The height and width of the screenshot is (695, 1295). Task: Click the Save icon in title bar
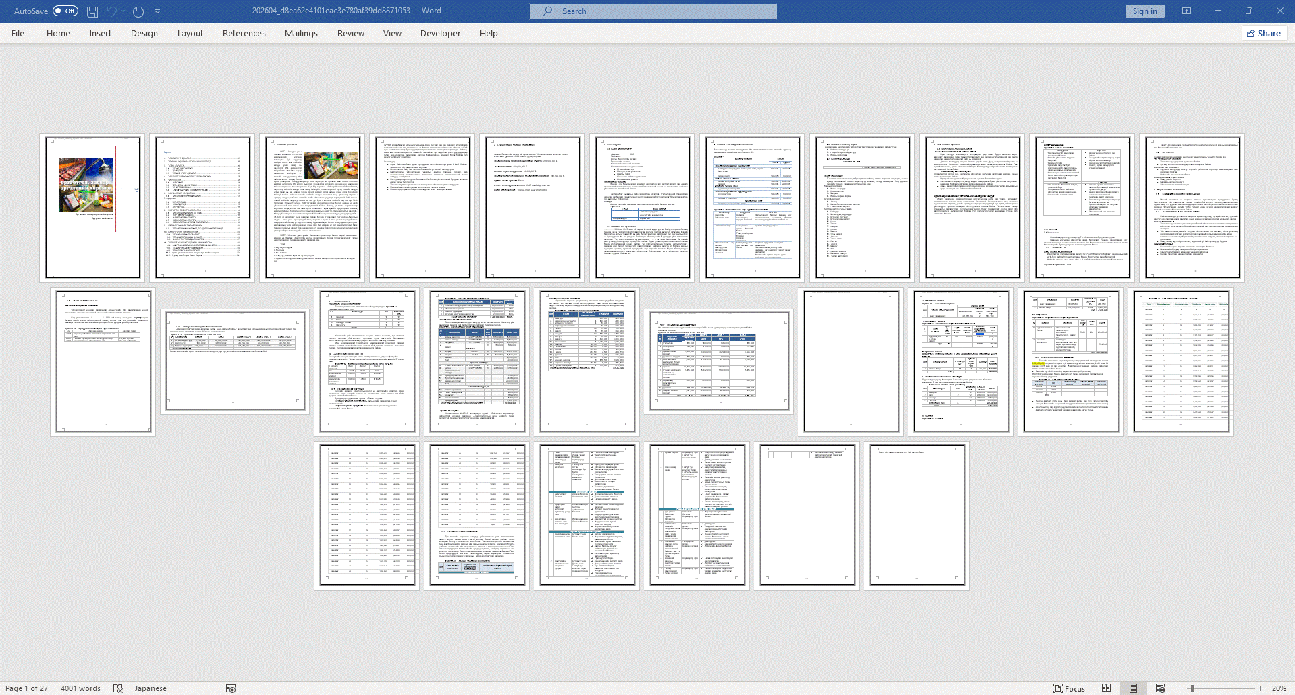(92, 11)
